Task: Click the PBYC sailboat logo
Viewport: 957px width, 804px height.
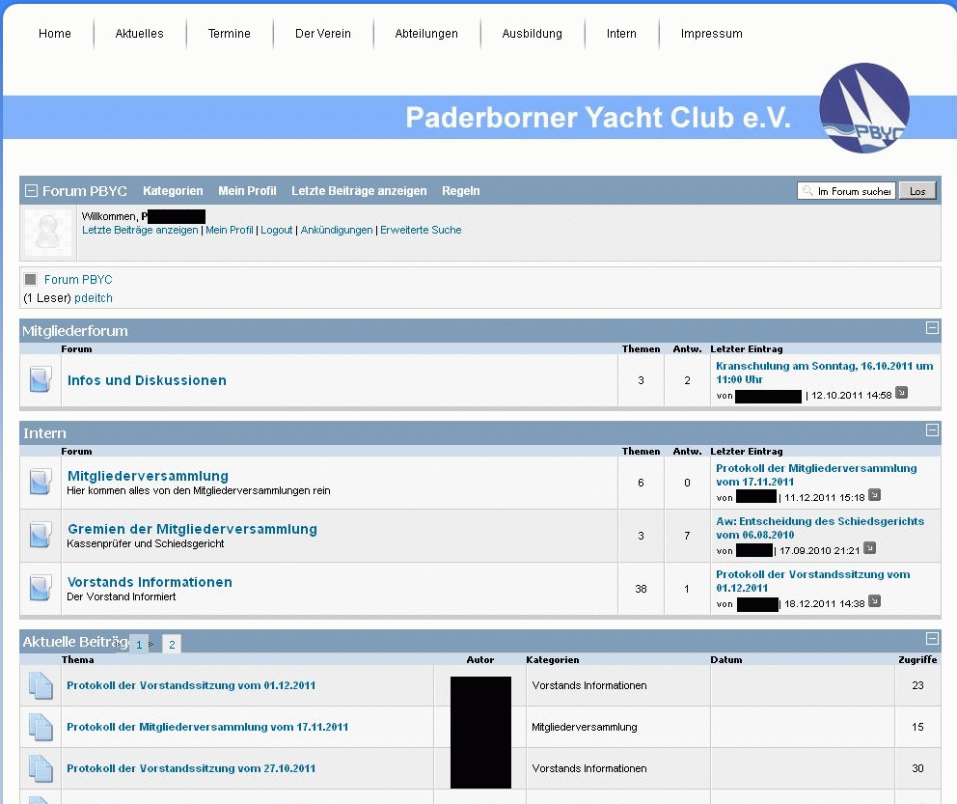Action: [863, 108]
